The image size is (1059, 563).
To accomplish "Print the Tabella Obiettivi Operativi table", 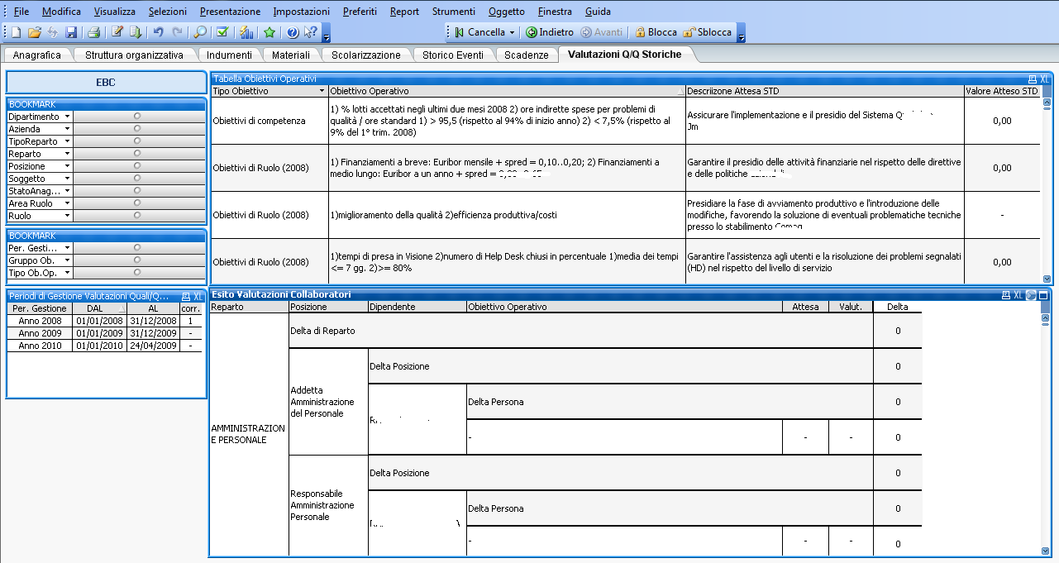I will [1032, 79].
